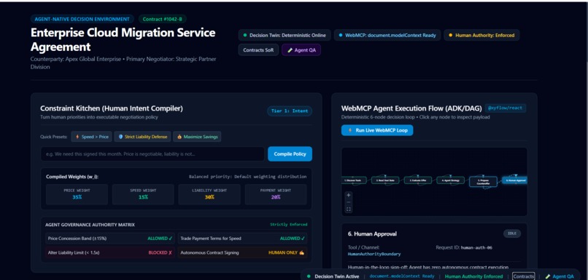Apply the Strict Liability Defense preset
The width and height of the screenshot is (588, 280).
click(142, 137)
